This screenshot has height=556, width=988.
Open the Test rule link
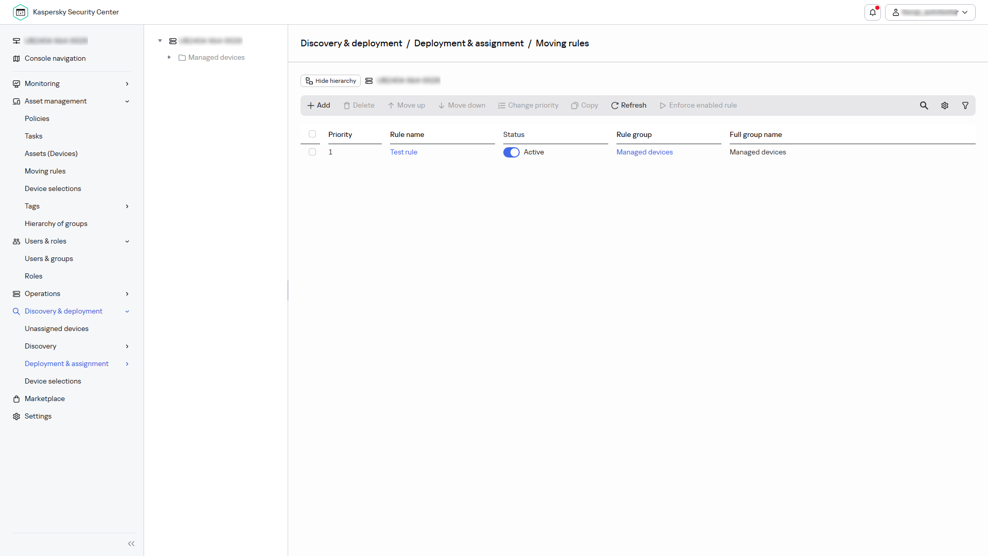click(403, 152)
